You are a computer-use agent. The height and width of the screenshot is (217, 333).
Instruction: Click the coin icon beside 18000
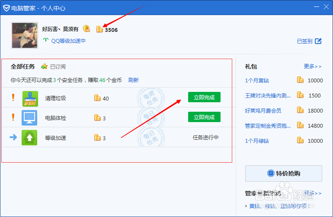pos(300,110)
